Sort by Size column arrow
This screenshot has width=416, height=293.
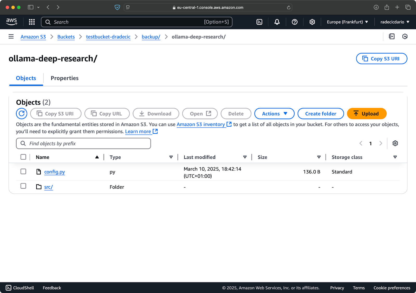click(x=319, y=157)
